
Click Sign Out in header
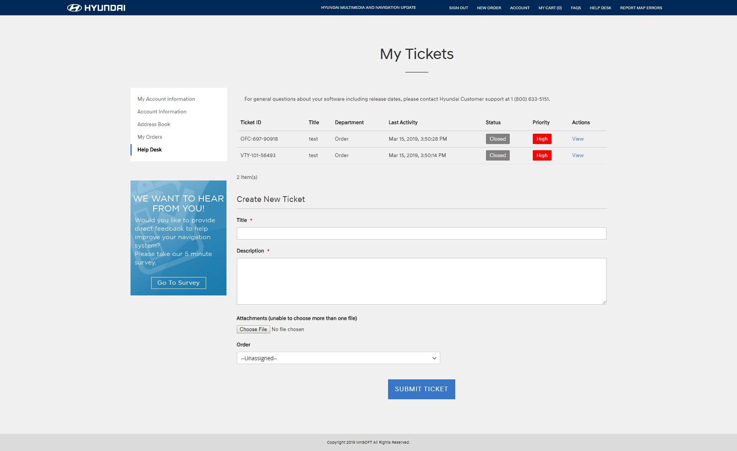click(458, 8)
